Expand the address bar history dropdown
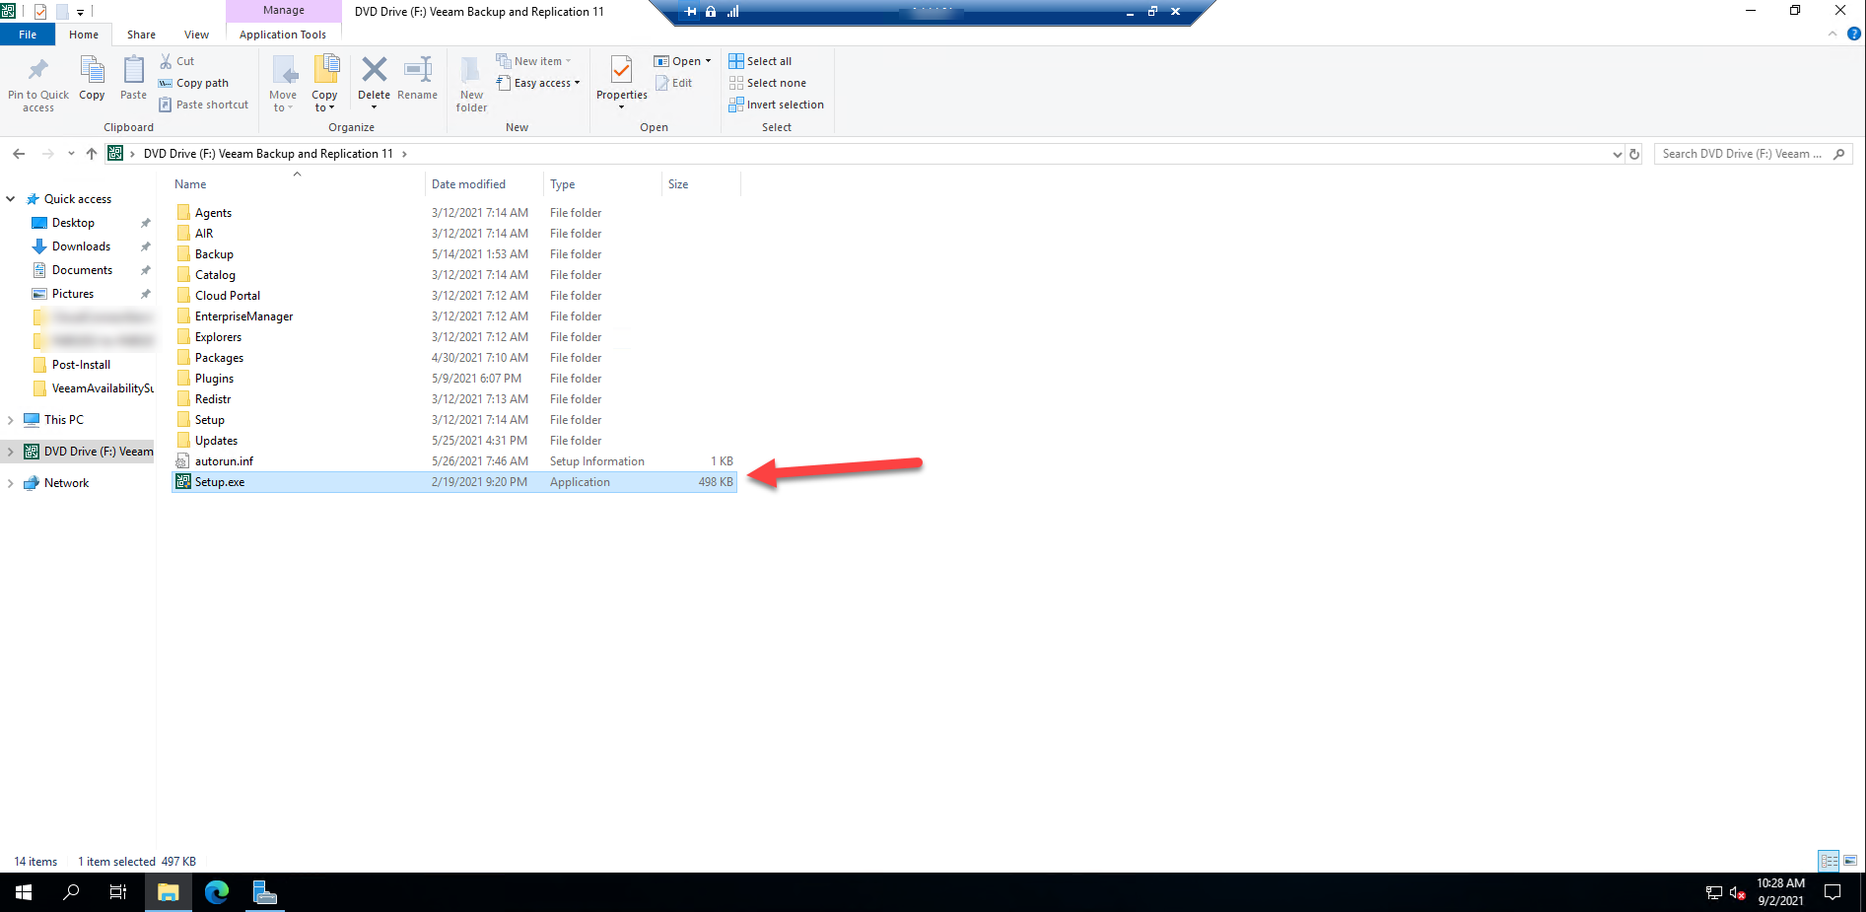Screen dimensions: 1866x912 pos(1617,154)
